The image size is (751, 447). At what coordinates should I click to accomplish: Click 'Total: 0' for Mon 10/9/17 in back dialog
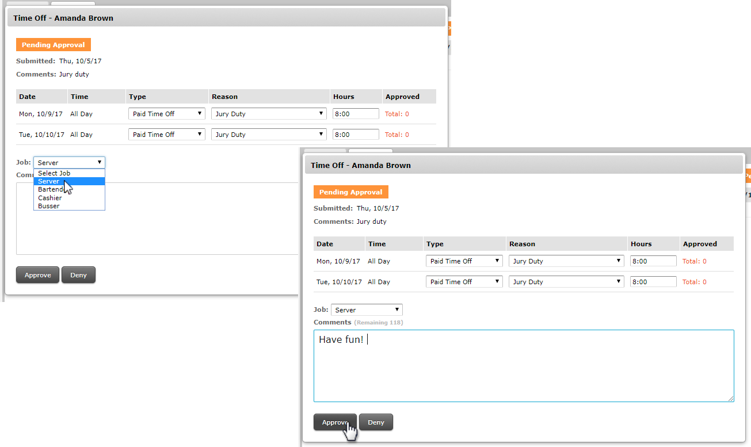tap(397, 114)
